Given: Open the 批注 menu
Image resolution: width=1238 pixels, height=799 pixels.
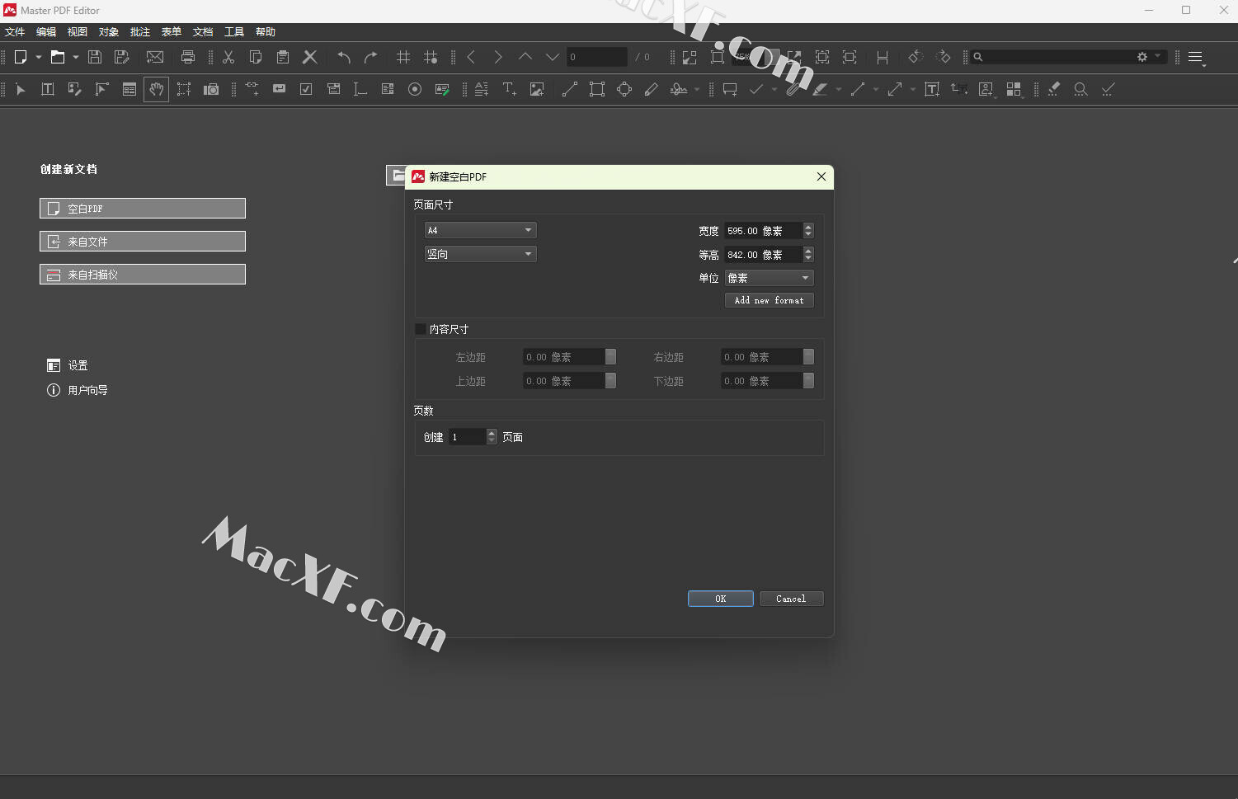Looking at the screenshot, I should coord(140,31).
